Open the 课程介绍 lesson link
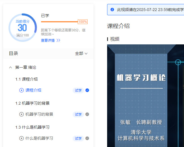Viewport: 184px width, 147px height. [33, 90]
